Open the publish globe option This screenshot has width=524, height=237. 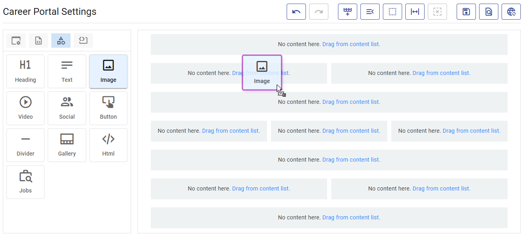pos(511,12)
